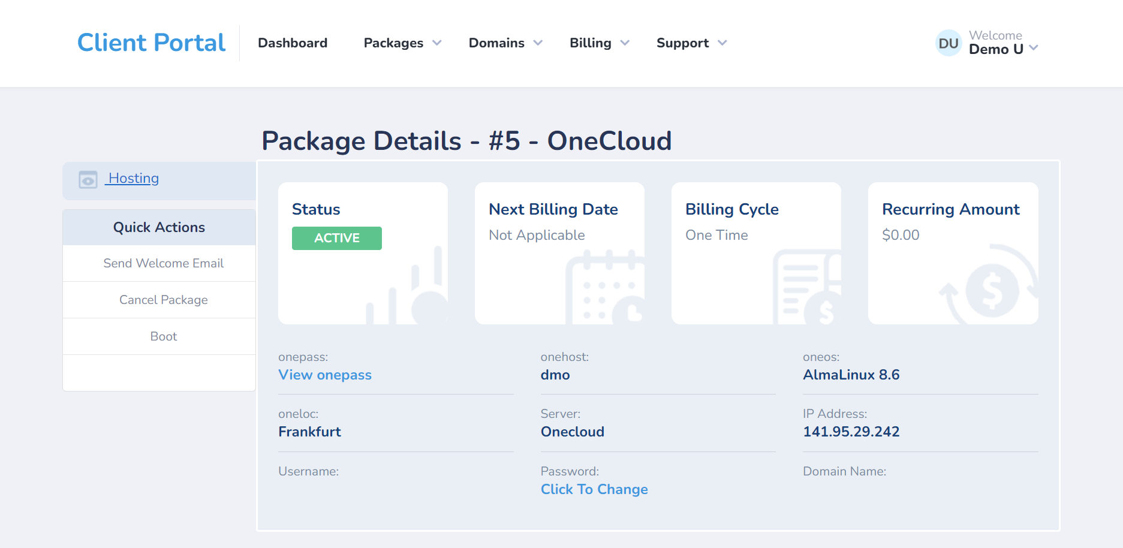Click the Domain Name label
1123x548 pixels.
844,471
